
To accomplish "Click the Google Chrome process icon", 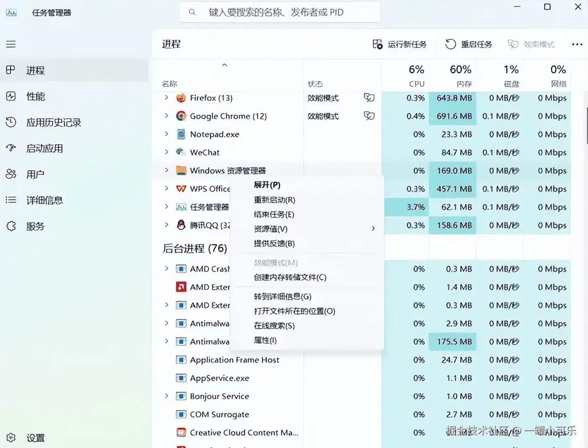I will [x=181, y=116].
